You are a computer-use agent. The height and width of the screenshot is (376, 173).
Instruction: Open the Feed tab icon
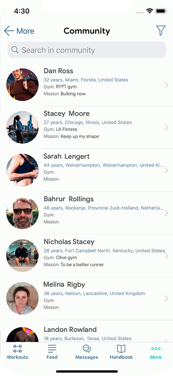[52, 349]
